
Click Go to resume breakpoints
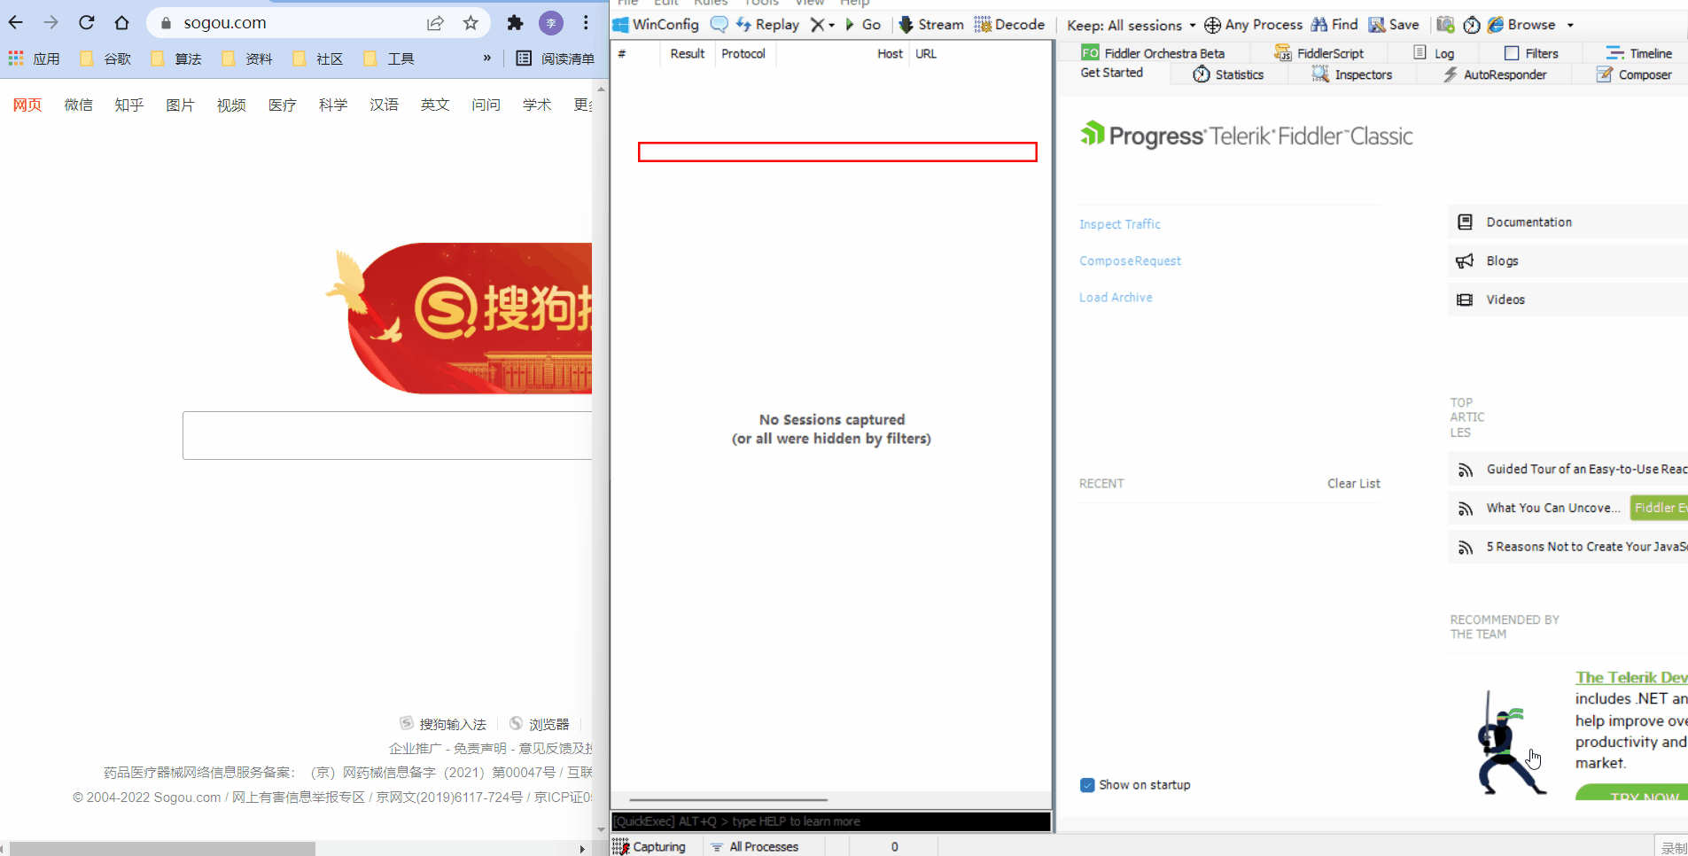click(862, 25)
